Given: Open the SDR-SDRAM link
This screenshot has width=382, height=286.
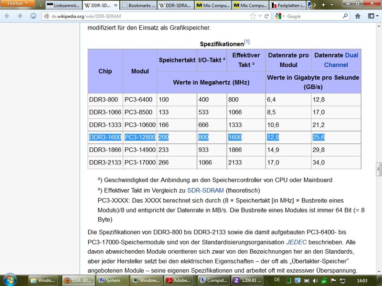Looking at the screenshot, I should click(205, 190).
